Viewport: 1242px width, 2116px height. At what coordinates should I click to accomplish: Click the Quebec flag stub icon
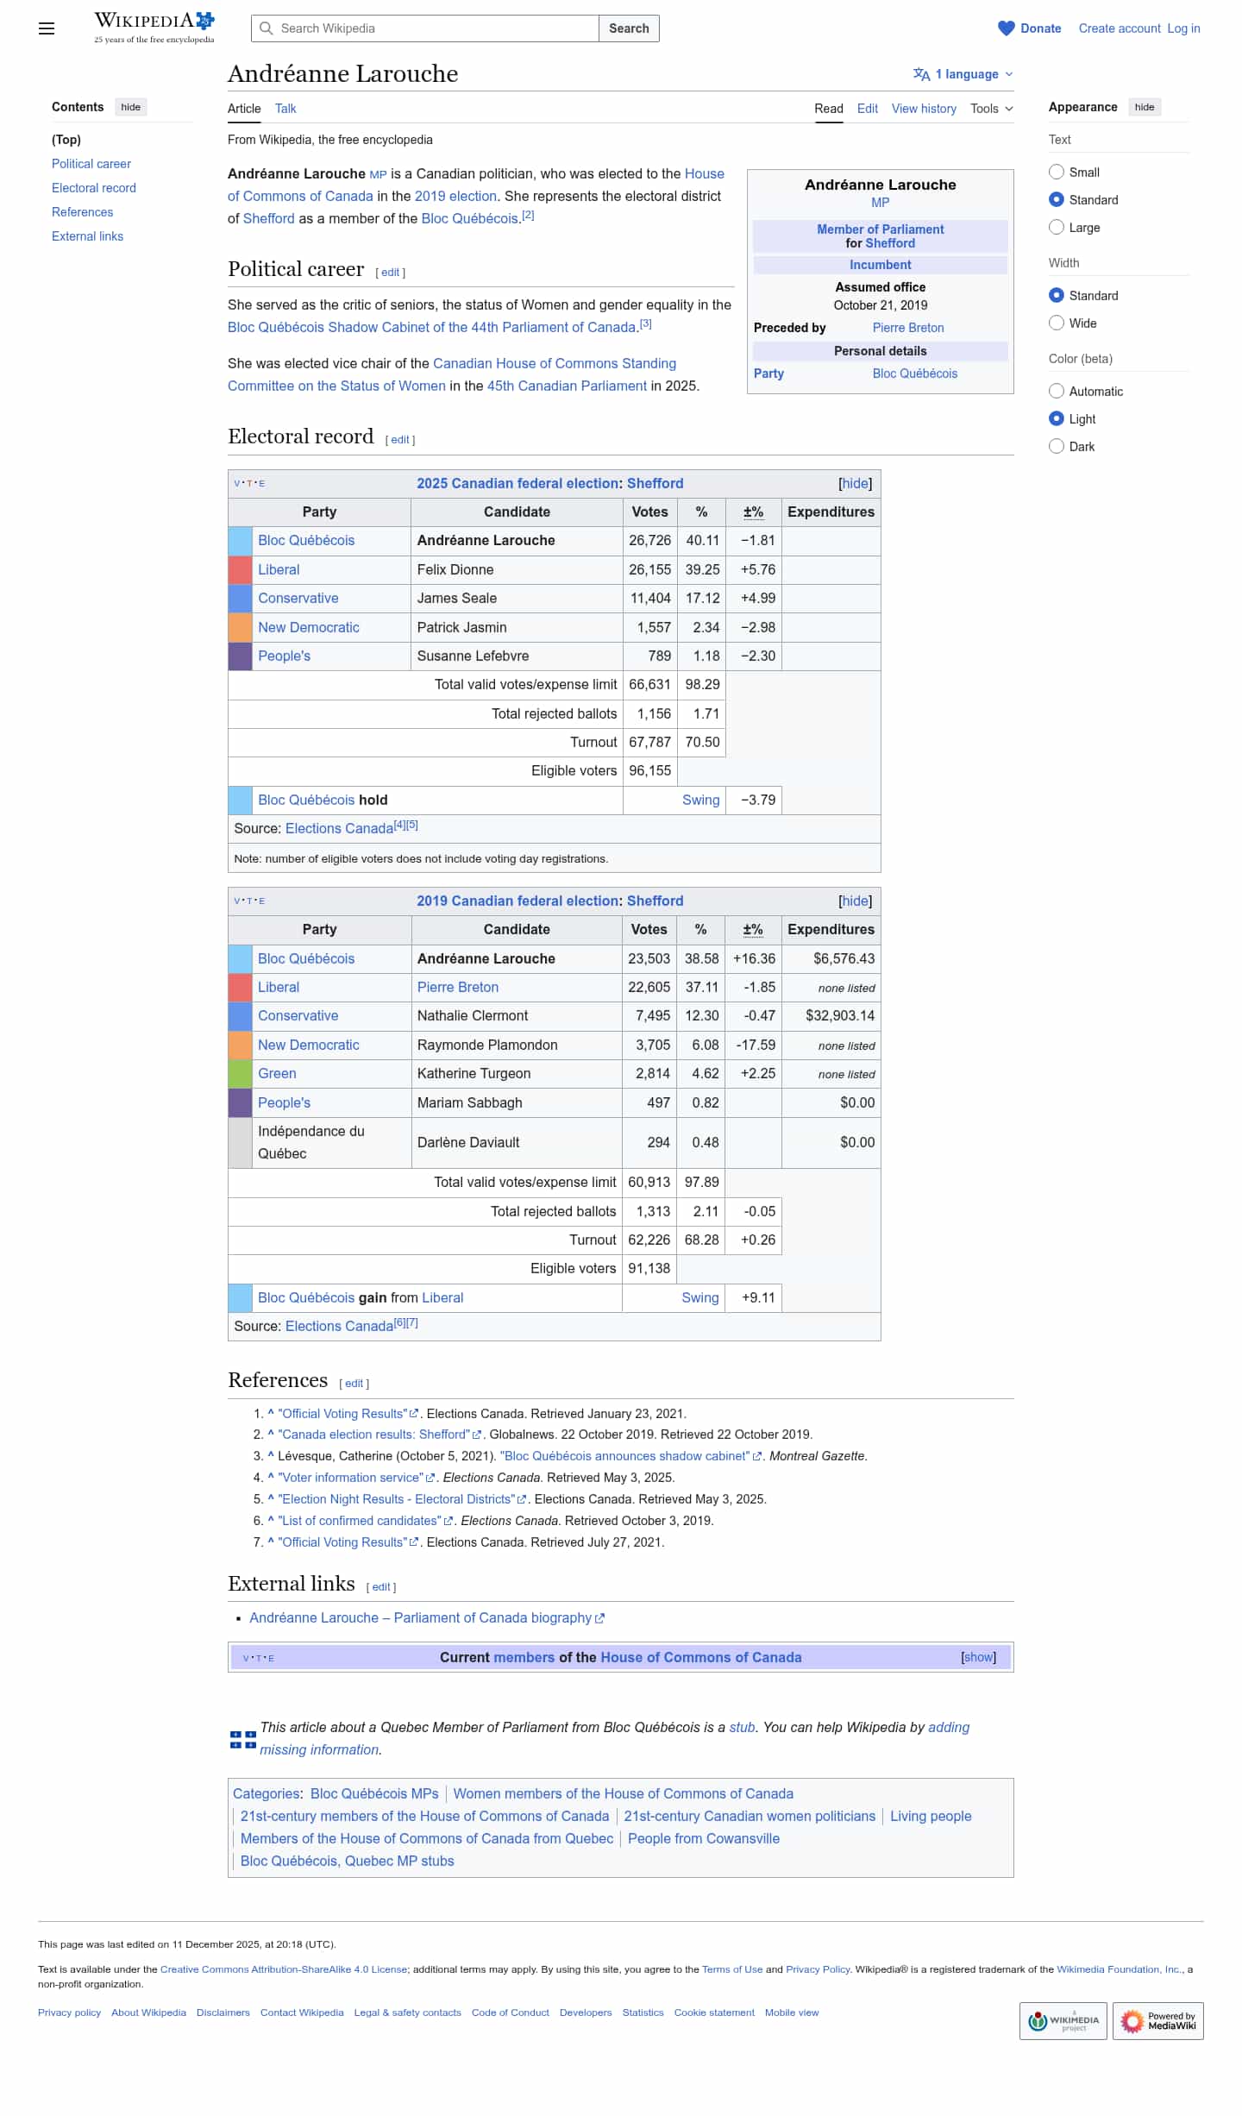242,1739
